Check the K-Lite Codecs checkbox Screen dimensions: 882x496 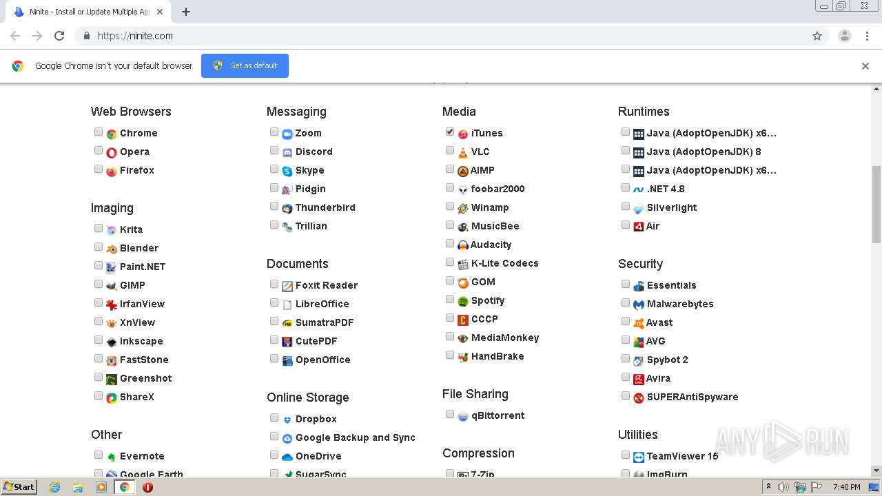450,262
